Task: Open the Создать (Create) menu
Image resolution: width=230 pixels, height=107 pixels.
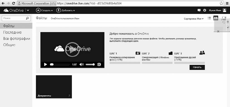Action: 44,10
